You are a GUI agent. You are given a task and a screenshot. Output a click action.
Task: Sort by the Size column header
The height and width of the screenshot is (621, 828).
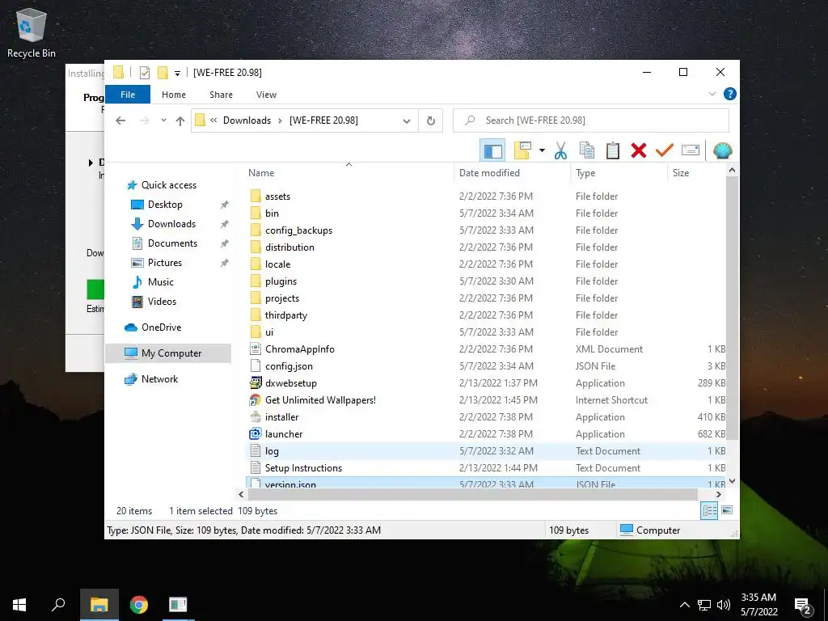[681, 173]
